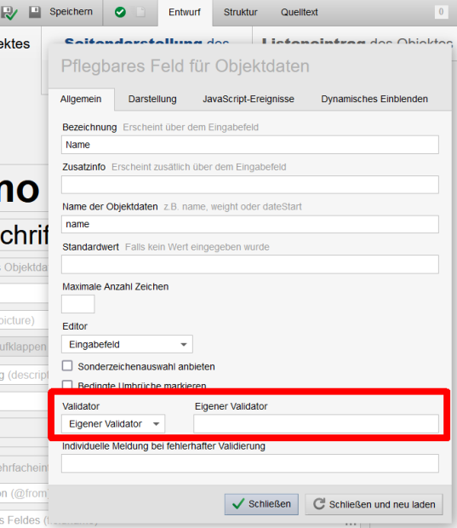Click Schließen und neu laden button
457x528 pixels.
pyautogui.click(x=374, y=504)
